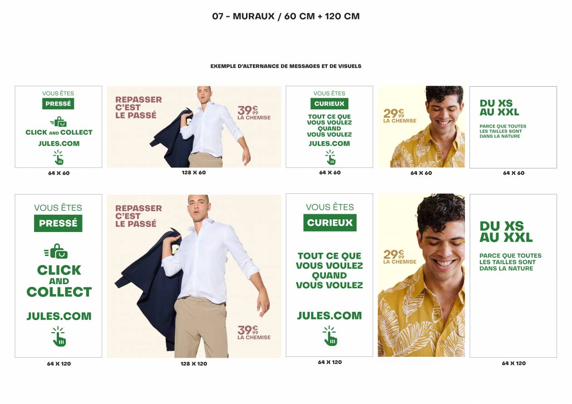Click the large shopping bag icon above CLICK AND COLLECT
The image size is (572, 404).
[56, 251]
